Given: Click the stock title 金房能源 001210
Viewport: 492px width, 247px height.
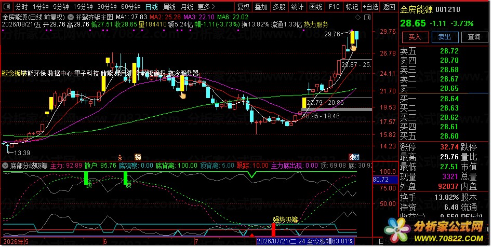Looking at the screenshot, I should [430, 10].
